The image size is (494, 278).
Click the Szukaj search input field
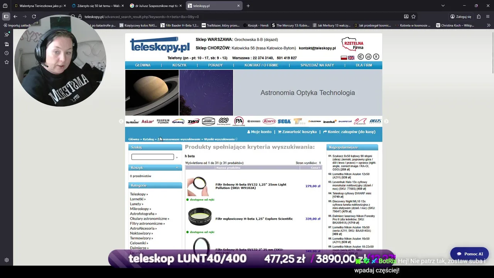152,157
